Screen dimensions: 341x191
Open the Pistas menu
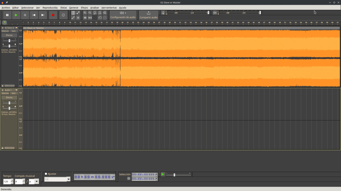pos(64,8)
